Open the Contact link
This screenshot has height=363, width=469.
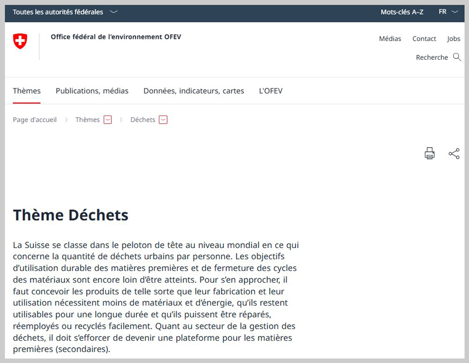click(x=424, y=39)
